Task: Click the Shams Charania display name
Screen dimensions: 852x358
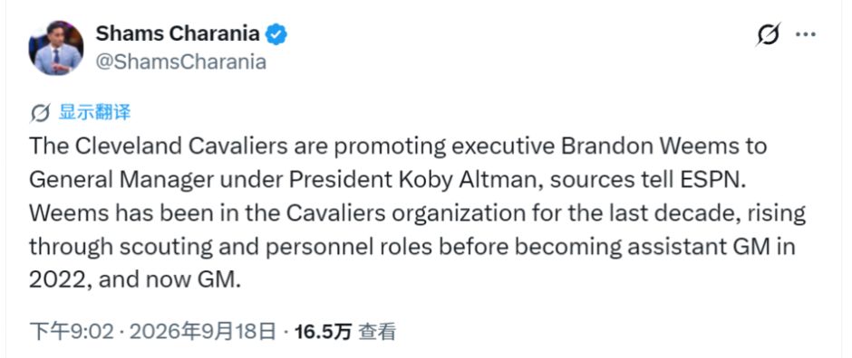Action: 178,33
